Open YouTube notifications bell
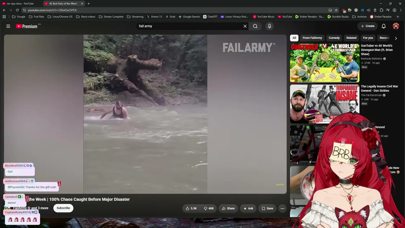Image resolution: width=405 pixels, height=228 pixels. (x=383, y=26)
